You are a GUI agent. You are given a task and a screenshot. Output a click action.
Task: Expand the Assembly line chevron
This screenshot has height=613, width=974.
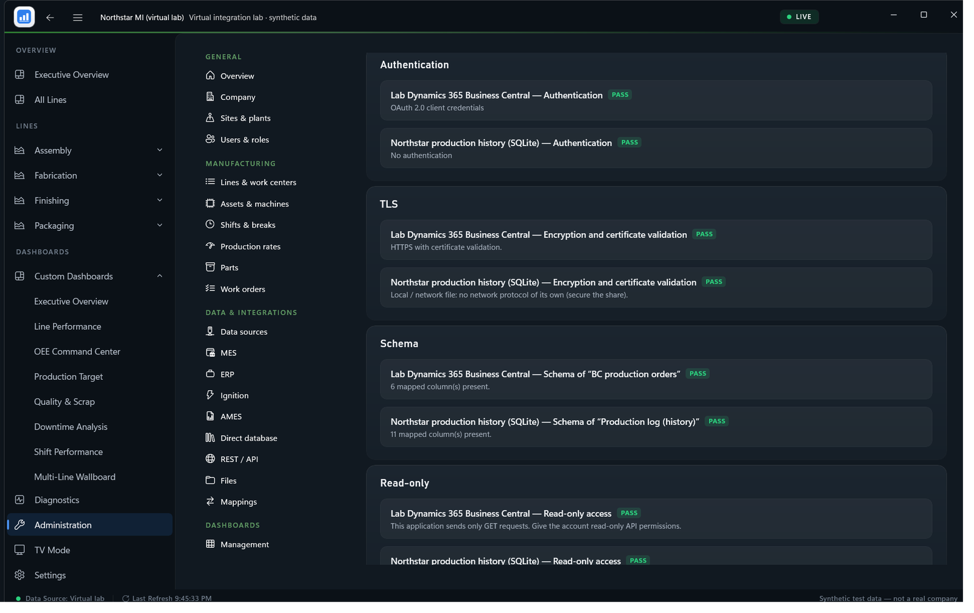pos(160,150)
